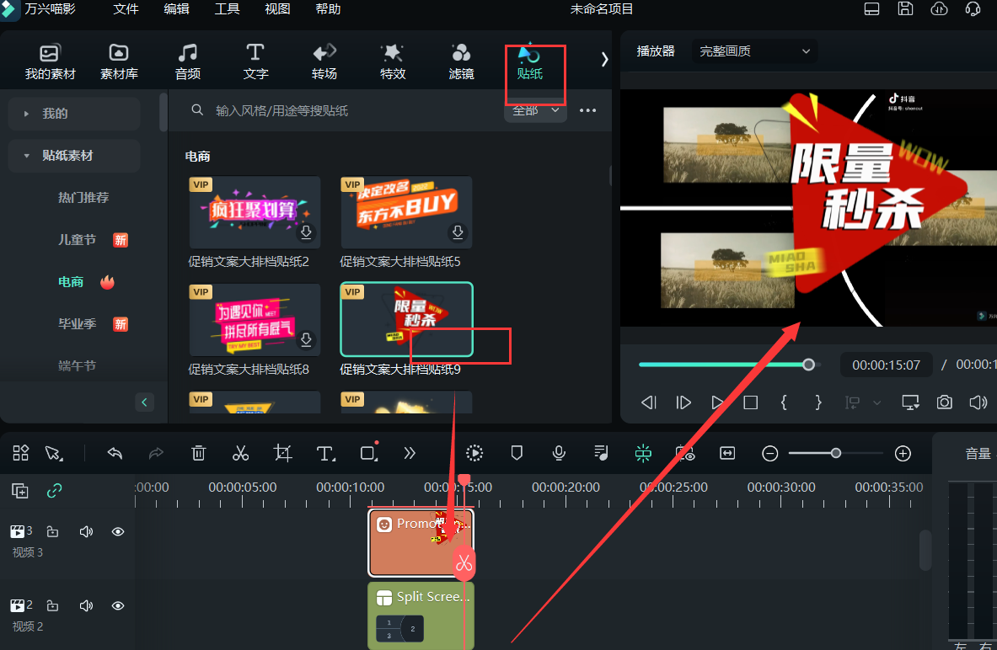Zoom in the timeline with plus button
This screenshot has width=997, height=650.
coord(903,453)
